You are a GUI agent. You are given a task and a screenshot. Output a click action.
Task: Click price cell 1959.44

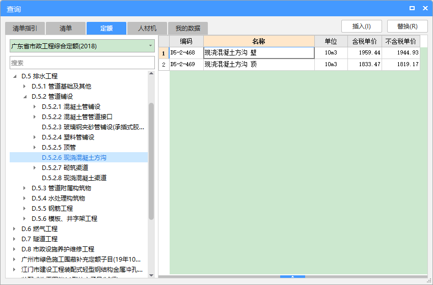point(365,53)
